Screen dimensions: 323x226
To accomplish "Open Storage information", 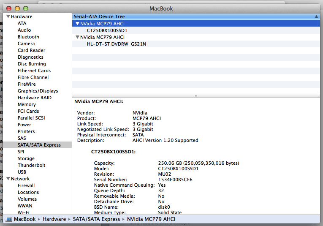I will point(26,158).
